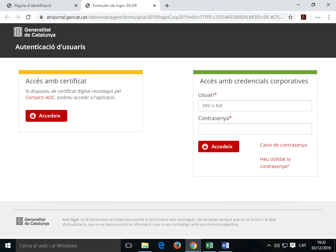
Task: Open the Adobe Acrobat extension icon
Action: click(x=304, y=17)
